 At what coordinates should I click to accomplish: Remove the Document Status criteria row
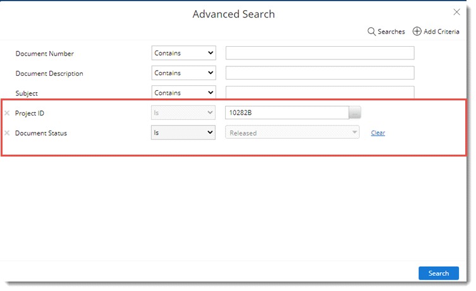tap(7, 133)
